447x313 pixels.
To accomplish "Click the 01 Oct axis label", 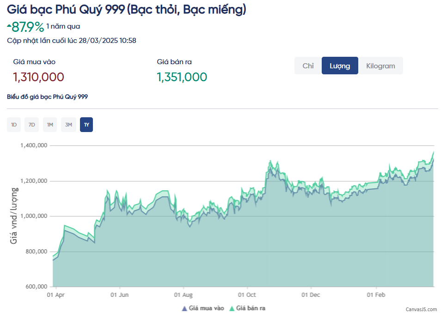I will point(247,295).
